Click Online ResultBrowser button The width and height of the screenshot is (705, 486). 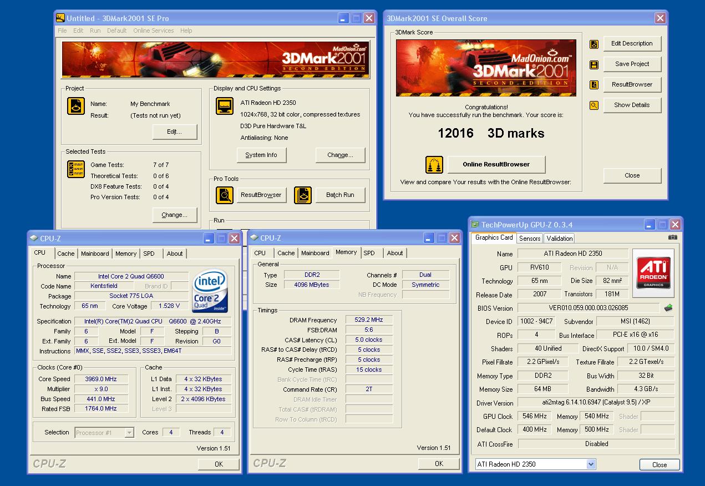click(496, 165)
